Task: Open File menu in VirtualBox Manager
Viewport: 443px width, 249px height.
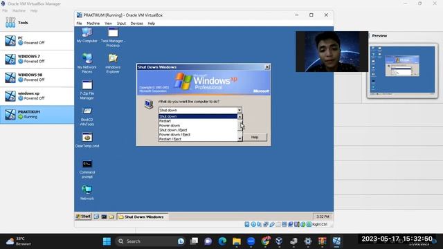Action: pyautogui.click(x=5, y=11)
